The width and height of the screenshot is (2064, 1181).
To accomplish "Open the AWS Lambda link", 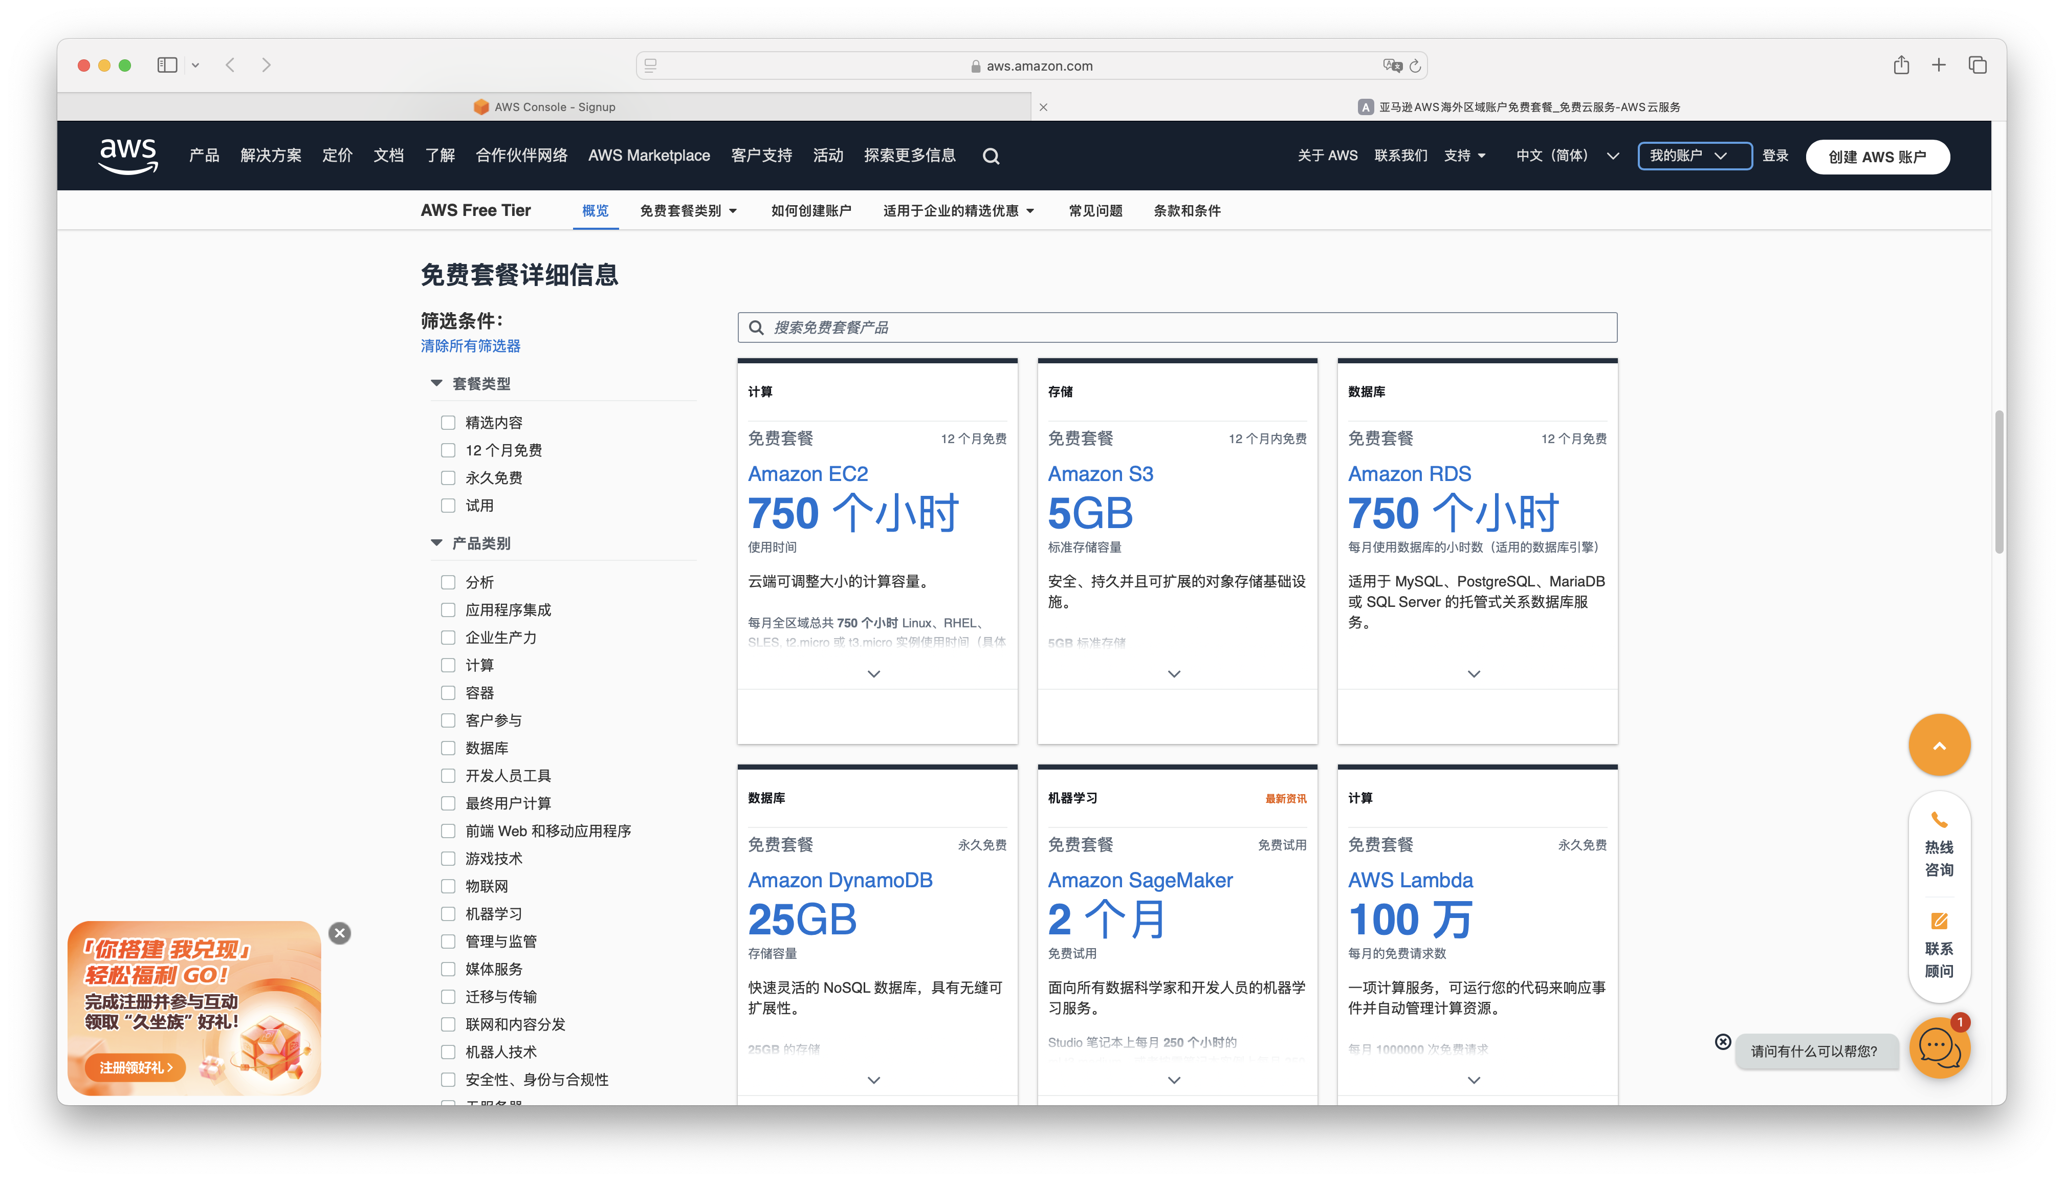I will coord(1410,880).
